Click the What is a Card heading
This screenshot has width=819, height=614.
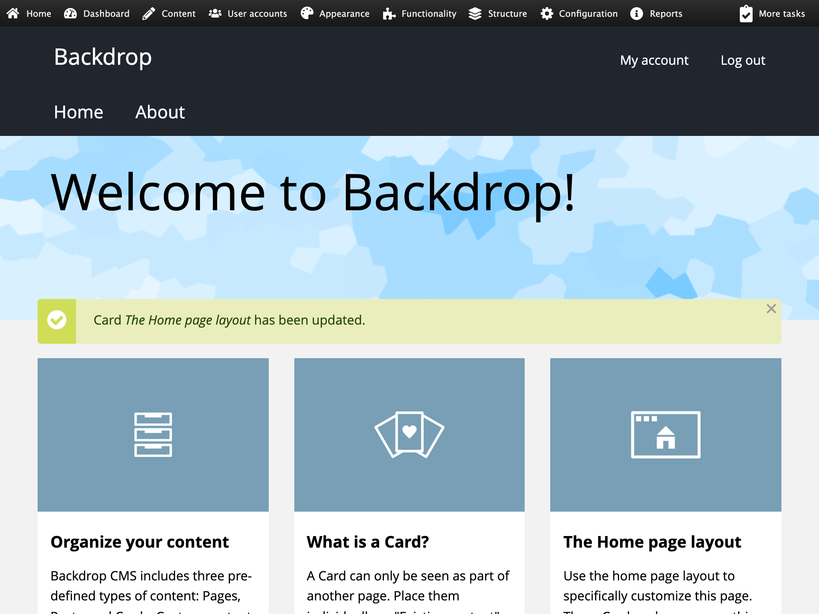click(x=368, y=542)
